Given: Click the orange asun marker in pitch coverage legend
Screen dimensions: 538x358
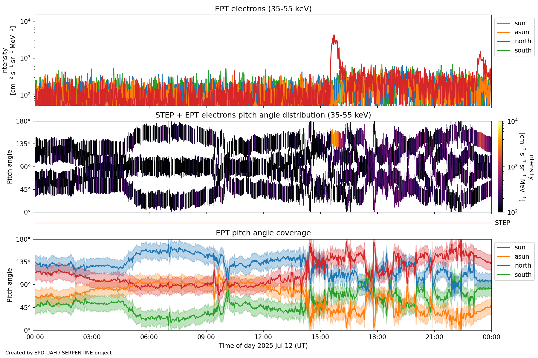Looking at the screenshot, I should 503,257.
